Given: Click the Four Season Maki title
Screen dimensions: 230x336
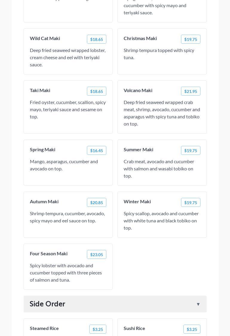Looking at the screenshot, I should tap(49, 253).
